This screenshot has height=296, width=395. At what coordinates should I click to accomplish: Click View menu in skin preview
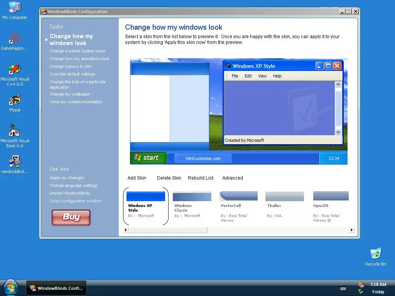click(x=262, y=76)
